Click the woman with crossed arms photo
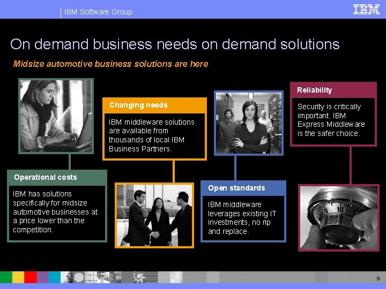 point(249,123)
